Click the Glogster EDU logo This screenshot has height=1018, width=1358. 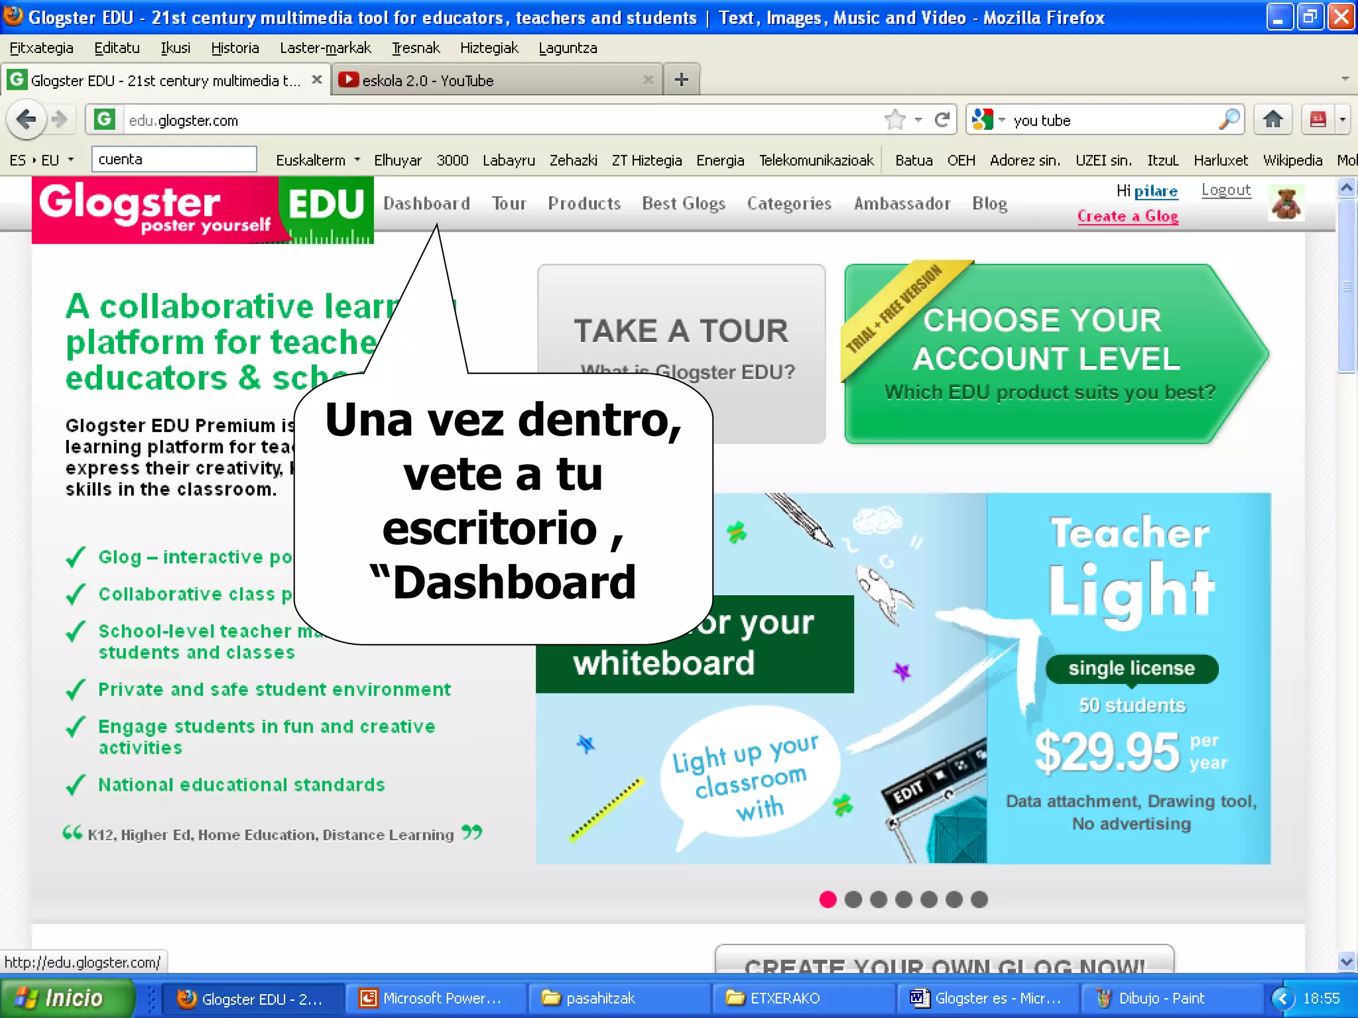point(203,209)
